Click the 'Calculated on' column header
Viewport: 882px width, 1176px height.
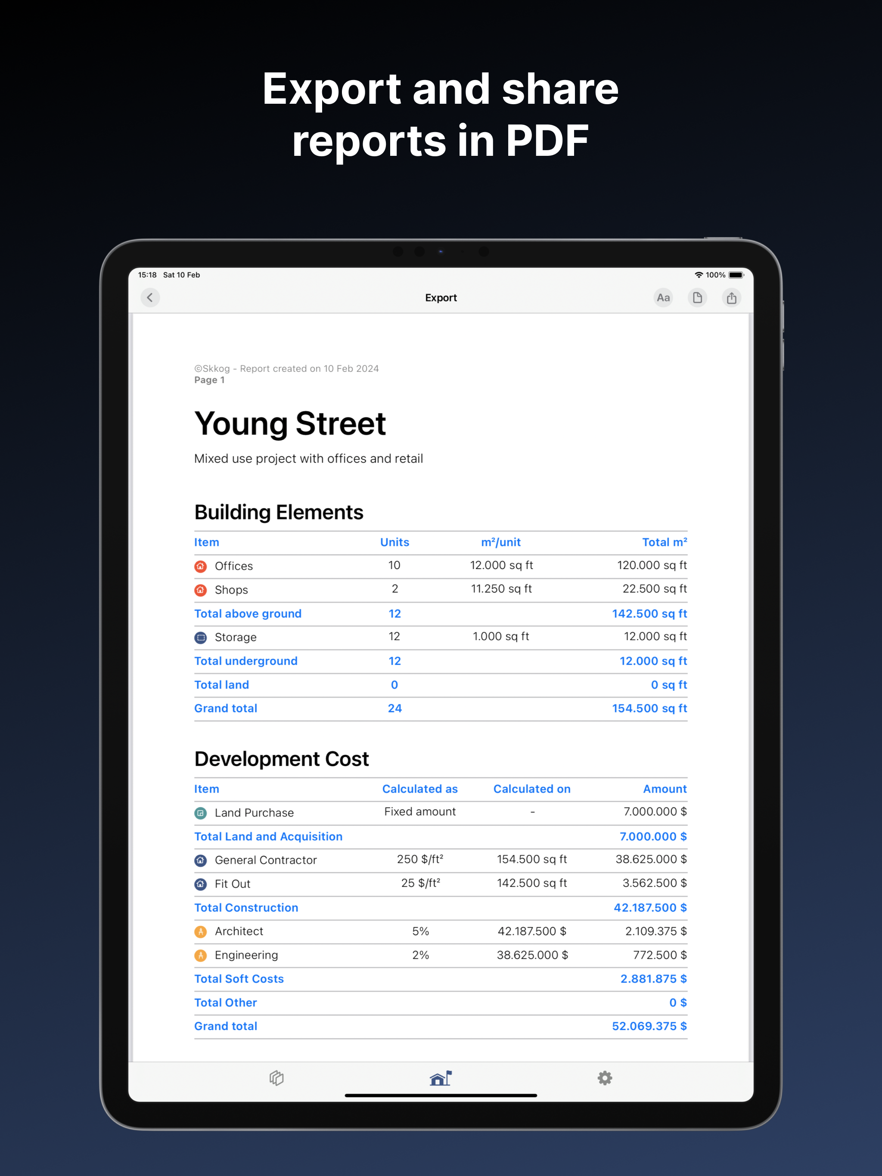click(532, 789)
